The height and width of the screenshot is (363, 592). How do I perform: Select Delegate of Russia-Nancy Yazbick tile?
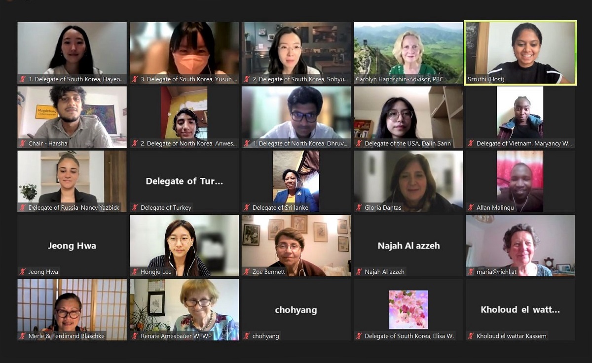[72, 181]
